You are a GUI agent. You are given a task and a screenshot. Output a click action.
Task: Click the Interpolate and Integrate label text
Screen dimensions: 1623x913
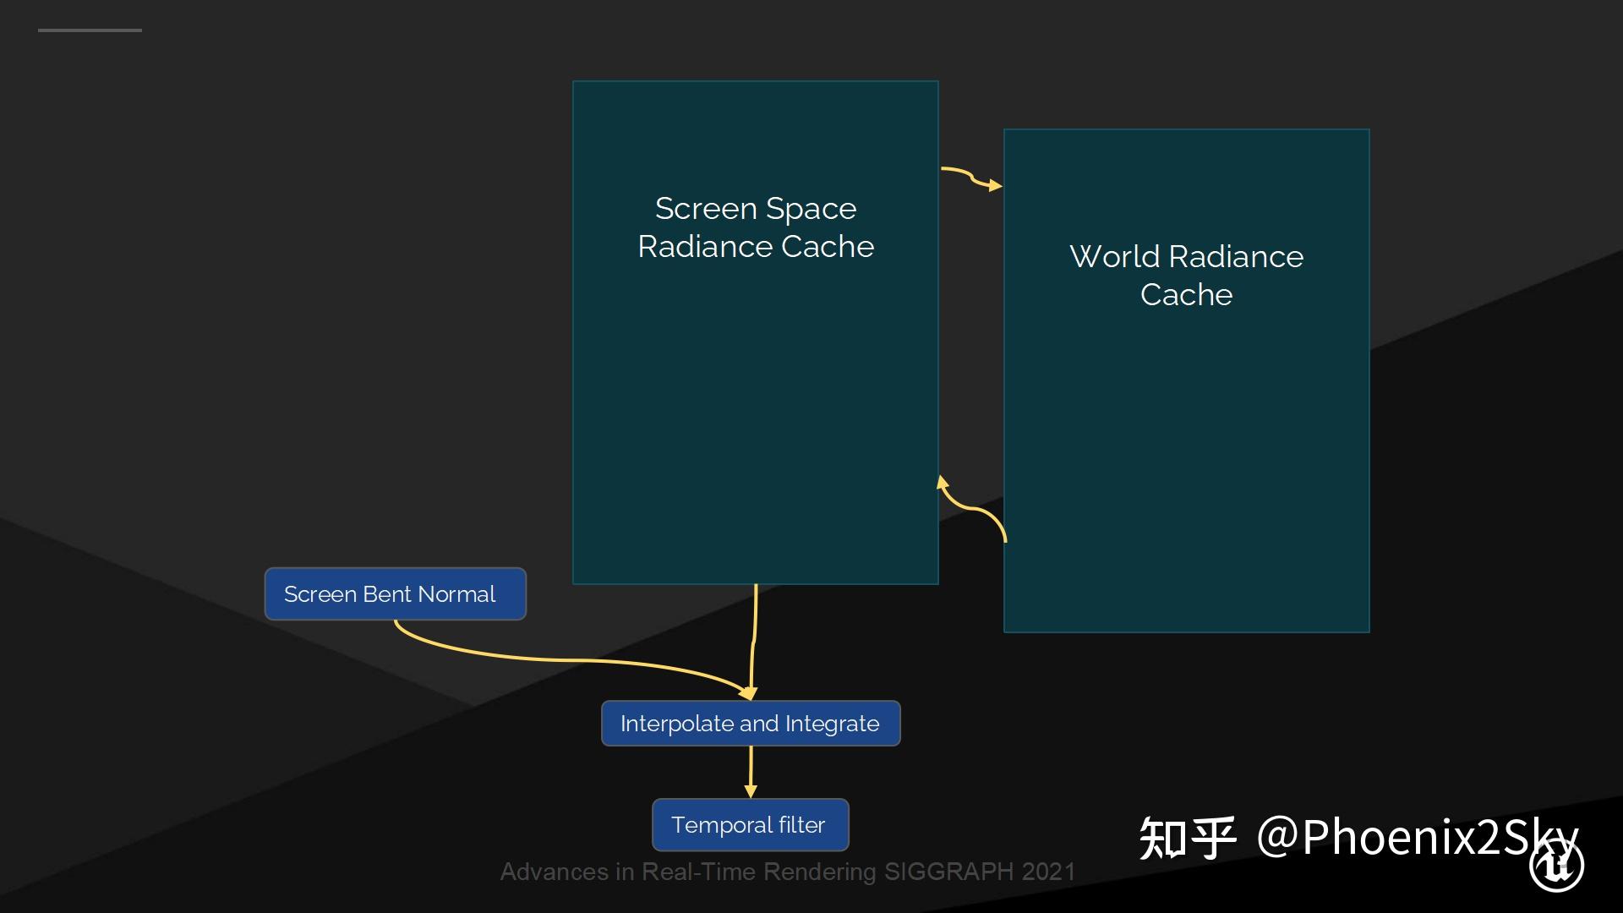click(x=750, y=723)
